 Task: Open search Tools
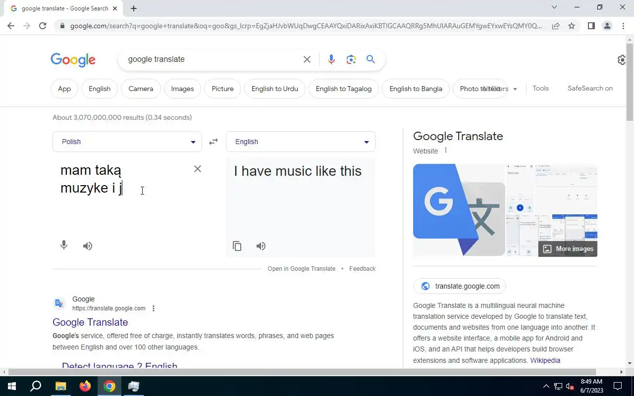(540, 88)
